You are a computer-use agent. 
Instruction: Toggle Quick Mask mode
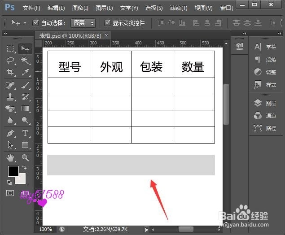coord(10,193)
